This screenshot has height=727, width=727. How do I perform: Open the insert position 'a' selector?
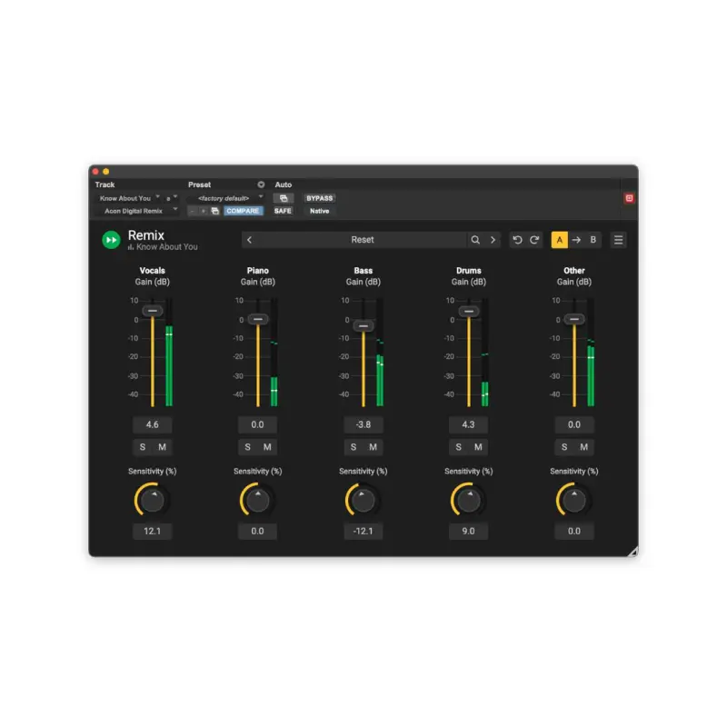tap(171, 198)
